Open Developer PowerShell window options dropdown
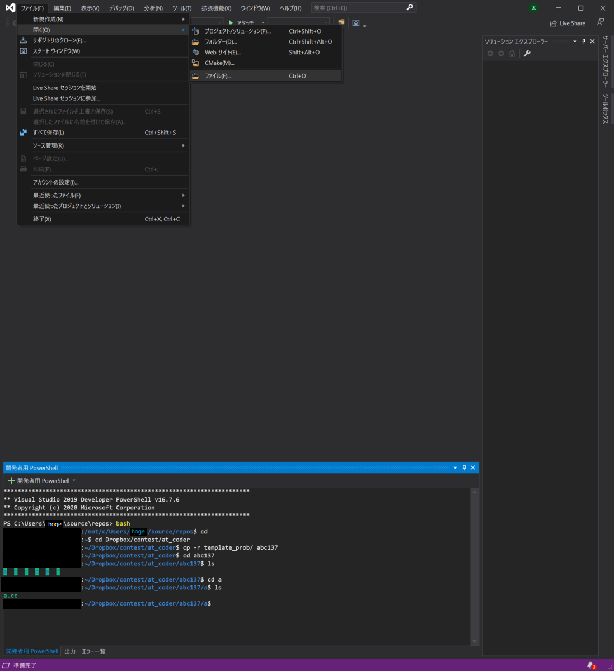The height and width of the screenshot is (671, 614). click(x=455, y=467)
